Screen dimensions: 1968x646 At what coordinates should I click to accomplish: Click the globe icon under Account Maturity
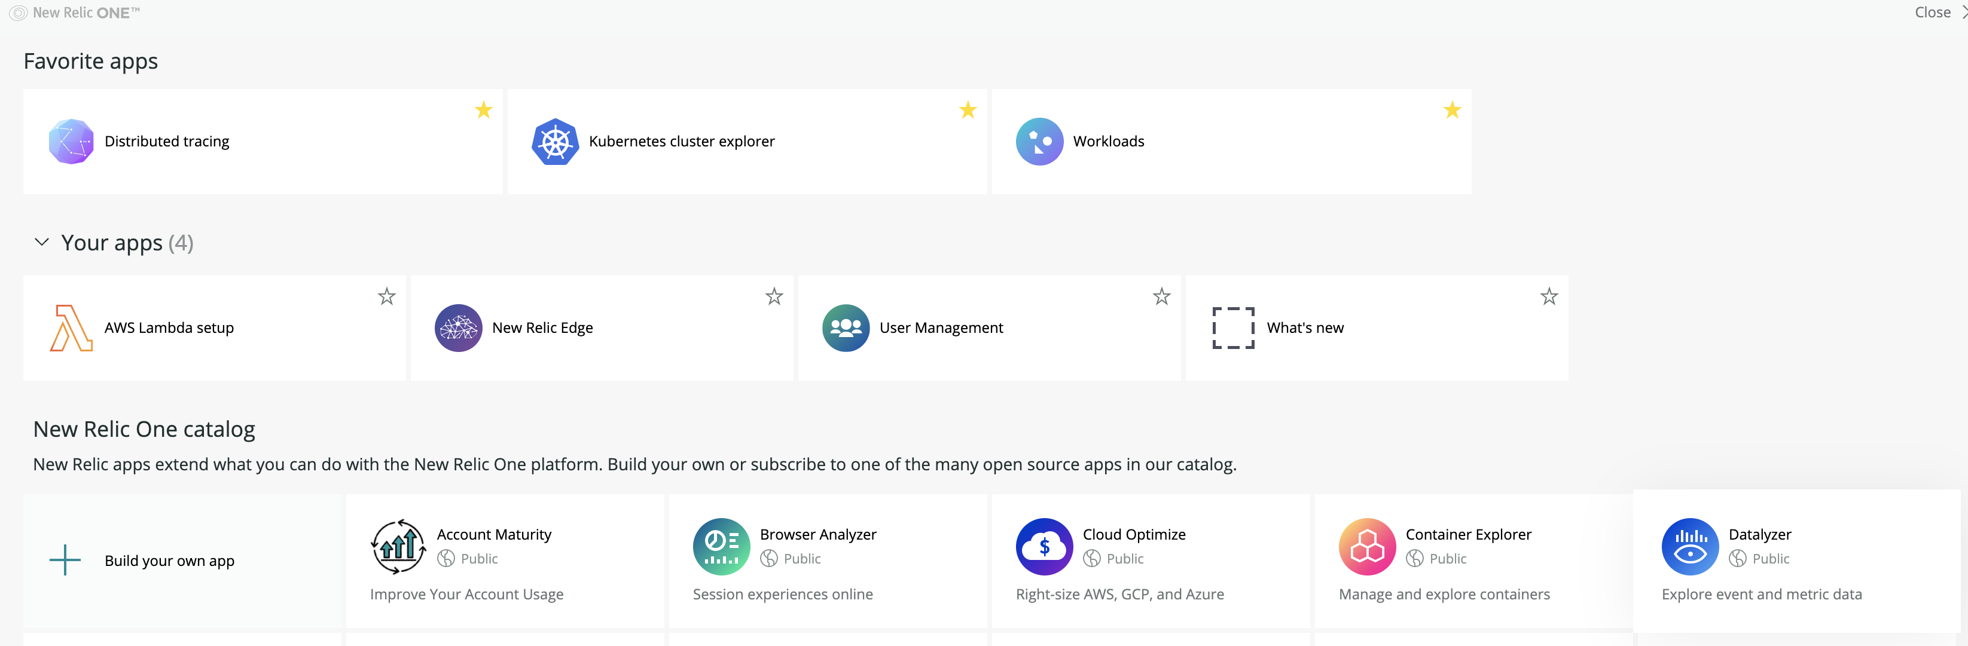click(446, 559)
